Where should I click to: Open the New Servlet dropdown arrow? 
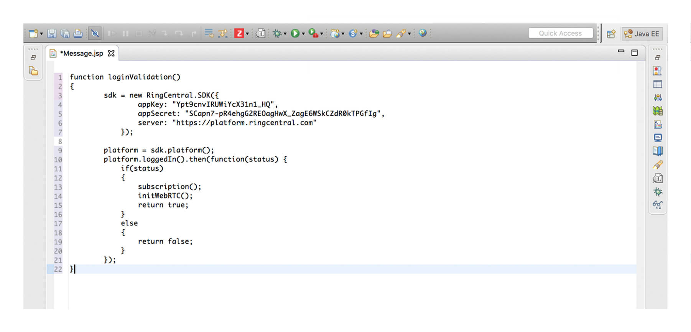click(361, 34)
